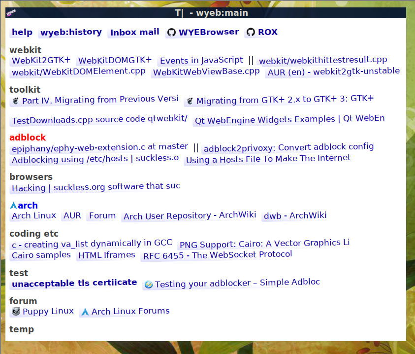Open the help link
Screen dimensions: 415x354
click(22, 32)
